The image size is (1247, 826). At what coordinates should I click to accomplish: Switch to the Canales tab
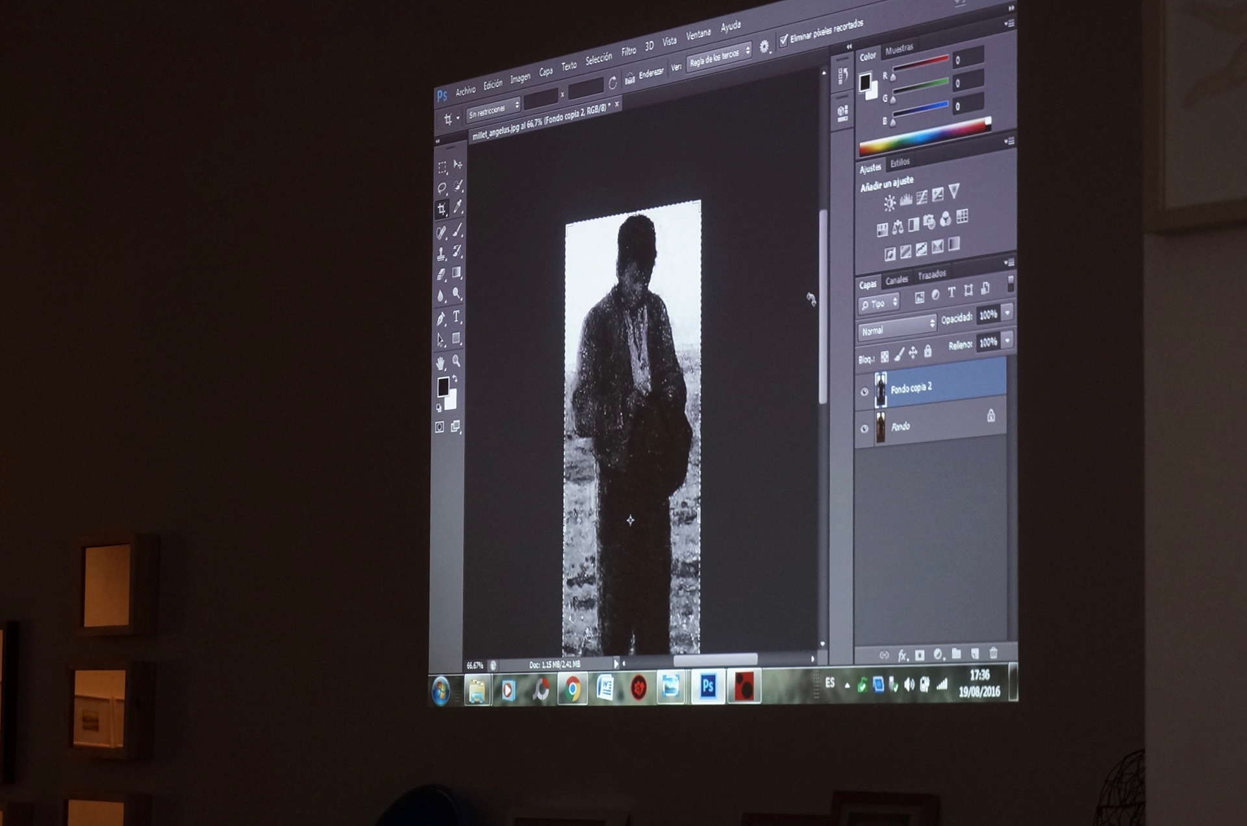pyautogui.click(x=896, y=280)
